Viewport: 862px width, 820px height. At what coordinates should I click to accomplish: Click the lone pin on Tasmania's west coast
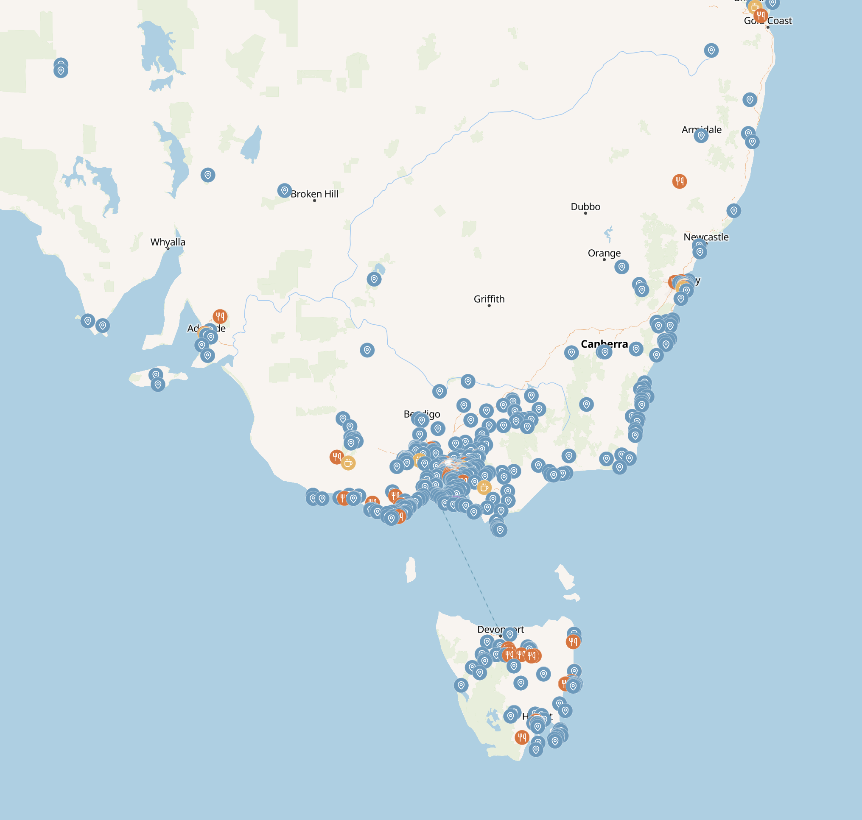coord(461,685)
